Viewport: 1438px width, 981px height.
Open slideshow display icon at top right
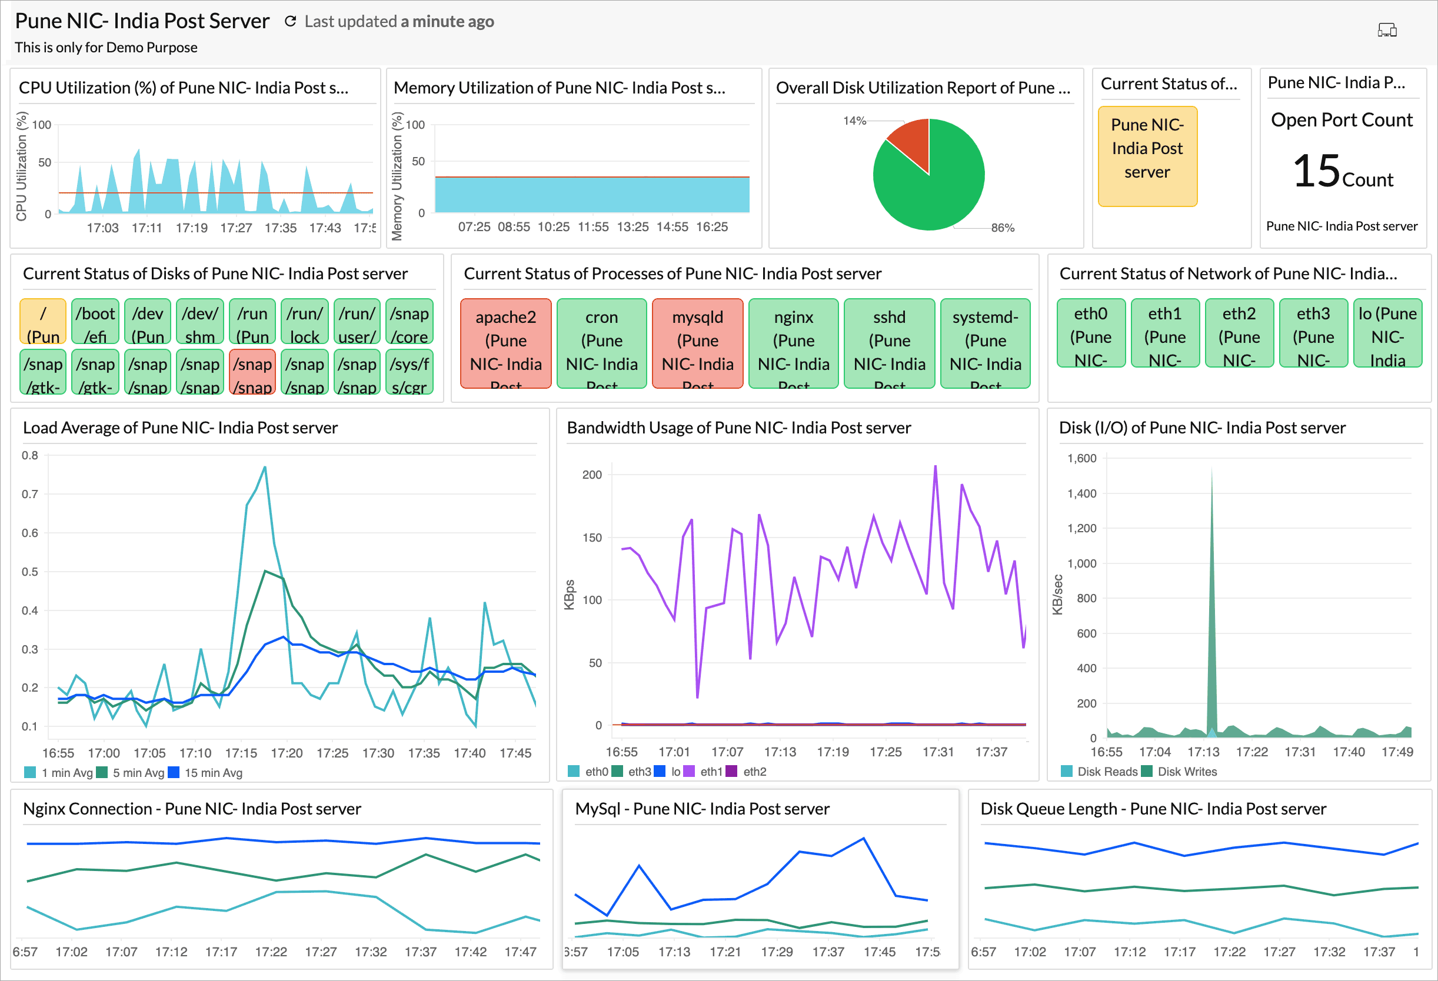[1388, 29]
